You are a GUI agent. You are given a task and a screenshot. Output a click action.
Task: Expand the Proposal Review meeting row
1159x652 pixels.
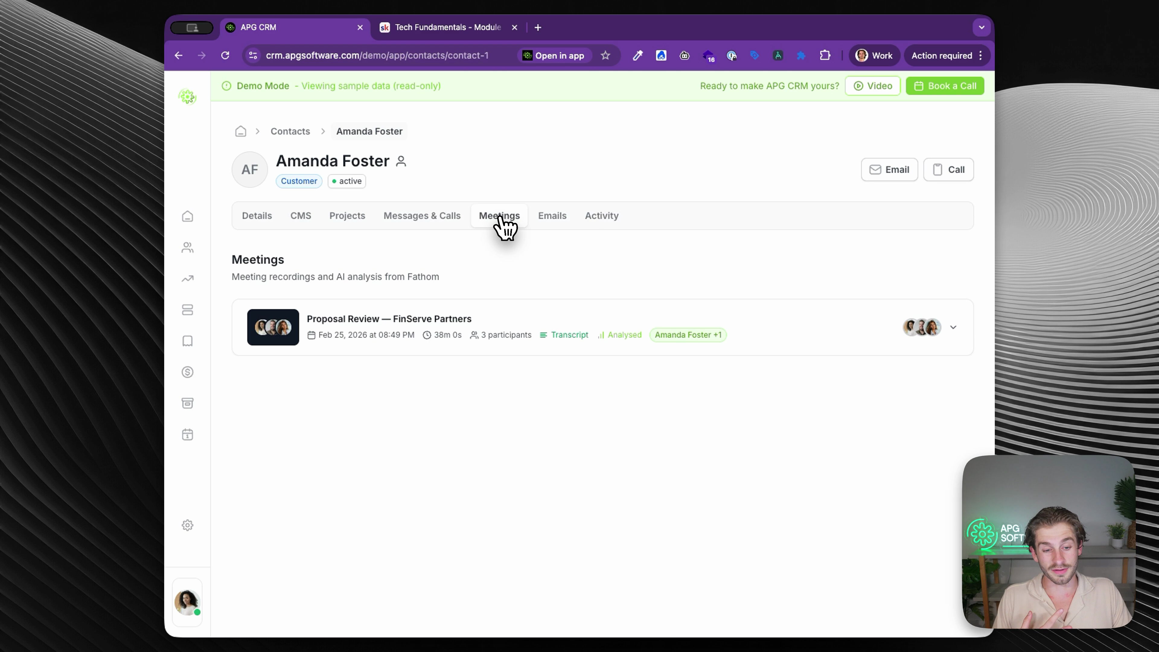[x=953, y=327]
